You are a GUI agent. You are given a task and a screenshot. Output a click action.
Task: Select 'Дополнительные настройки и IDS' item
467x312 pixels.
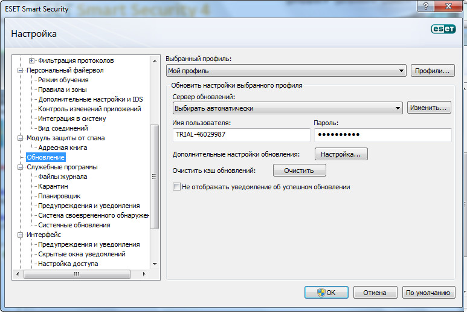[x=90, y=99]
